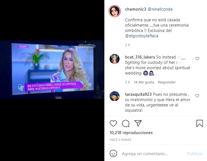Open the emoji picker smiley icon
207x161 pixels.
pos(113,153)
